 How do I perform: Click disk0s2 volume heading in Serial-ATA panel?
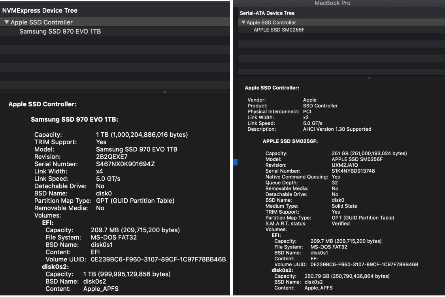282,270
